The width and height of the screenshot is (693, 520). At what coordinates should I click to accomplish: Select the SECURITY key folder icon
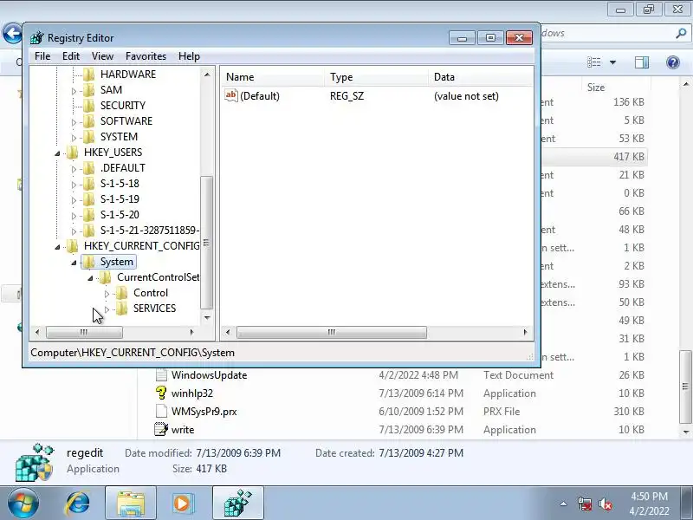click(x=89, y=105)
